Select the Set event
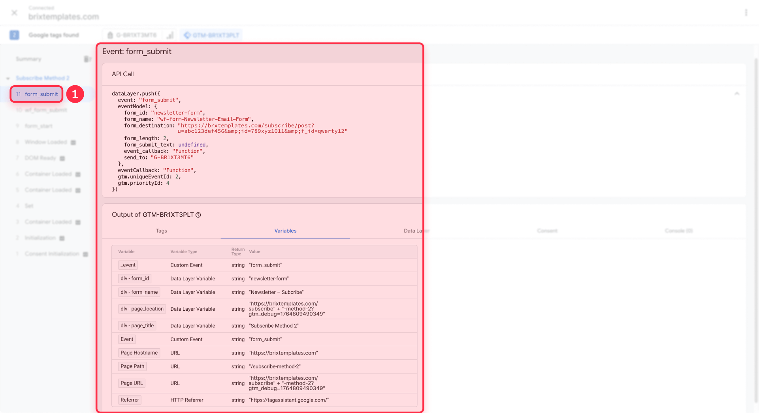Image resolution: width=759 pixels, height=413 pixels. coord(29,206)
